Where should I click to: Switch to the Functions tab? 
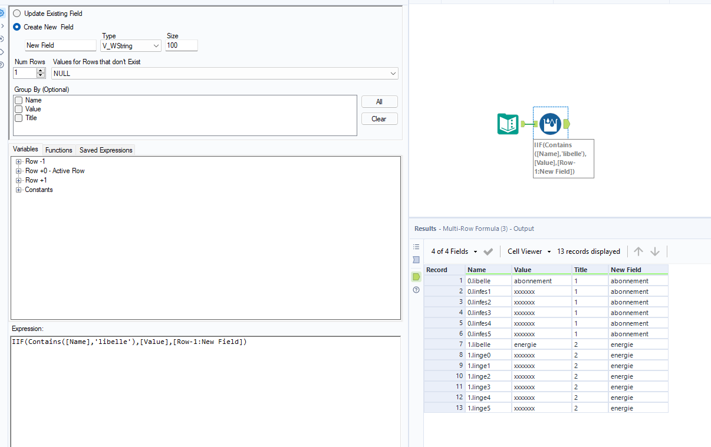click(58, 150)
